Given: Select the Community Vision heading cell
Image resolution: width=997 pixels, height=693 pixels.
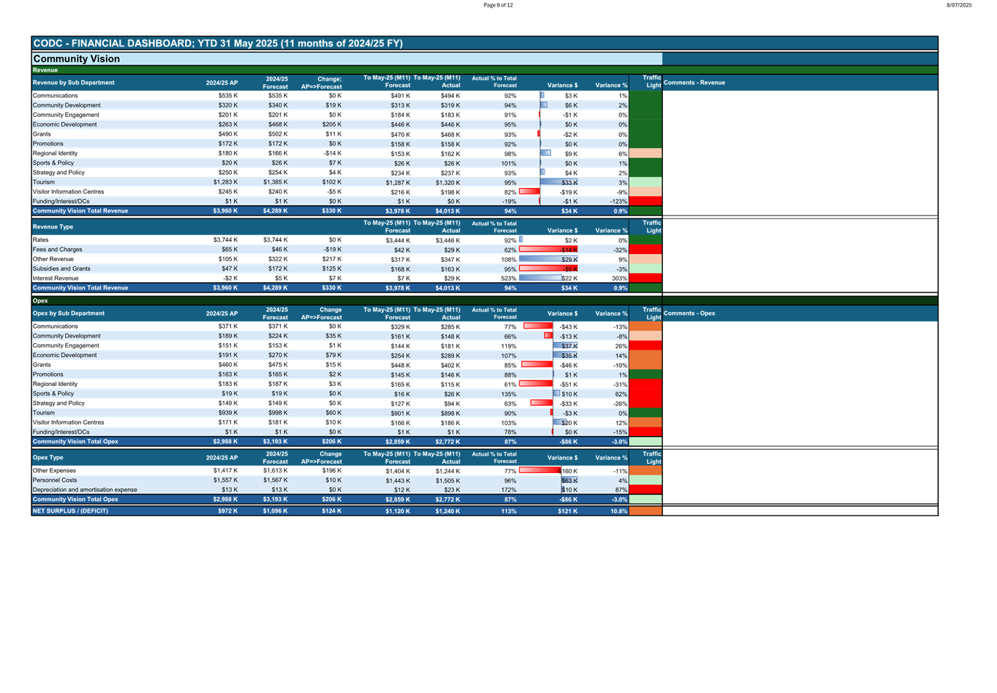Looking at the screenshot, I should pos(76,59).
